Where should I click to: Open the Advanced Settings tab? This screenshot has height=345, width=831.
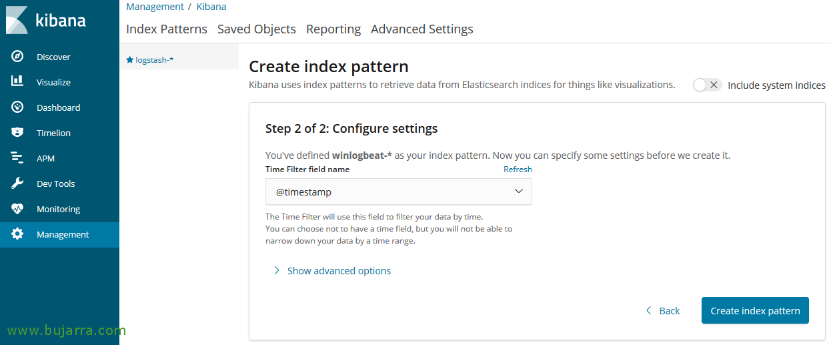422,29
